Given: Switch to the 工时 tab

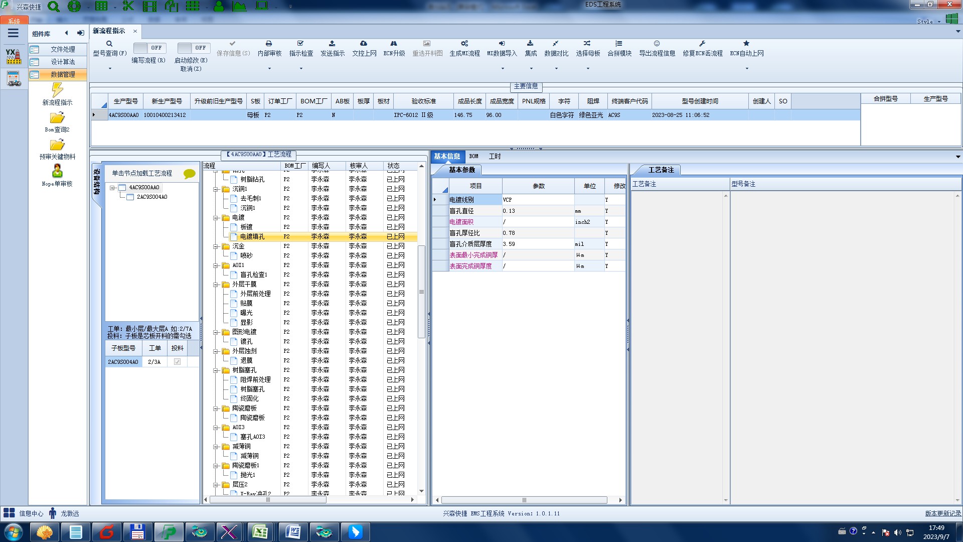Looking at the screenshot, I should pos(495,157).
